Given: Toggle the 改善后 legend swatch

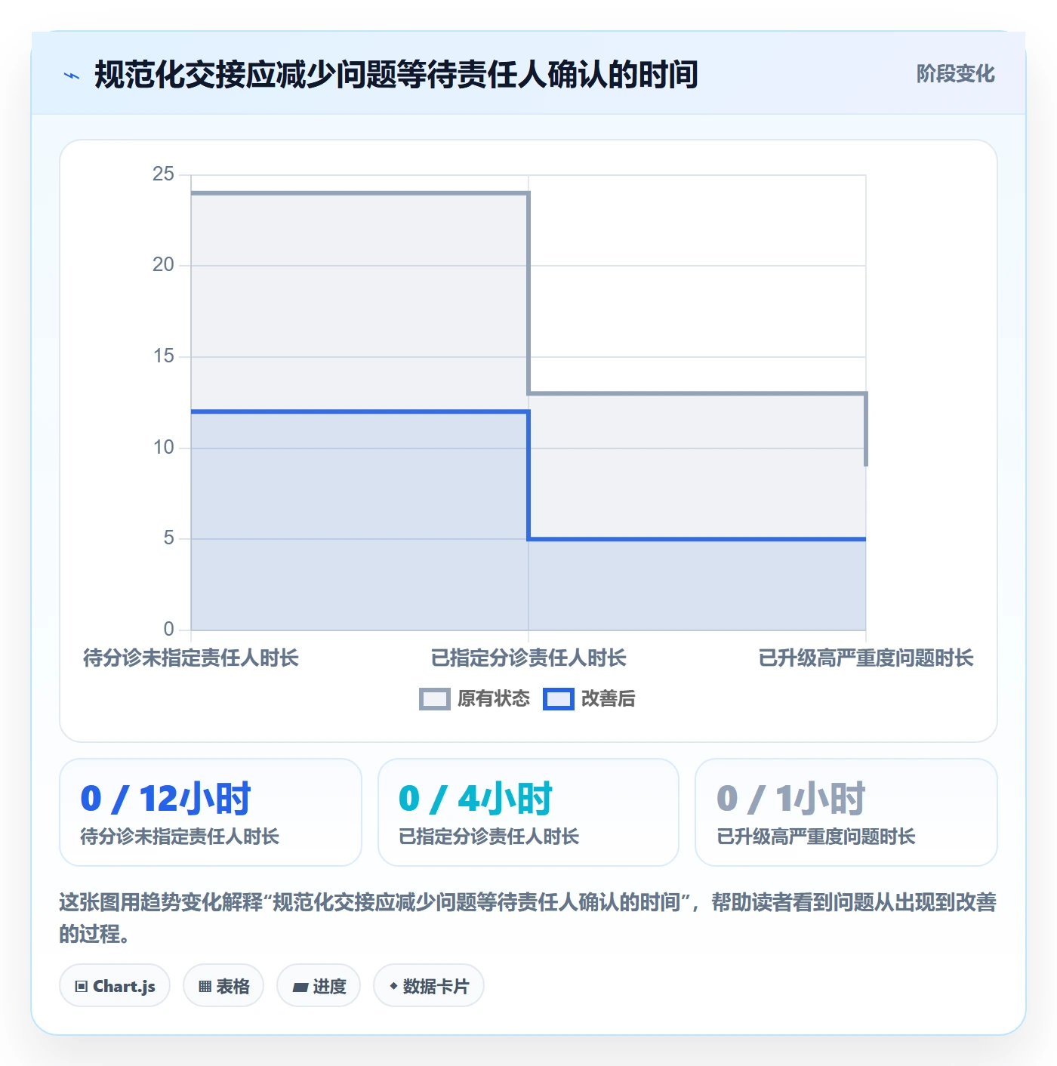Looking at the screenshot, I should [x=559, y=699].
